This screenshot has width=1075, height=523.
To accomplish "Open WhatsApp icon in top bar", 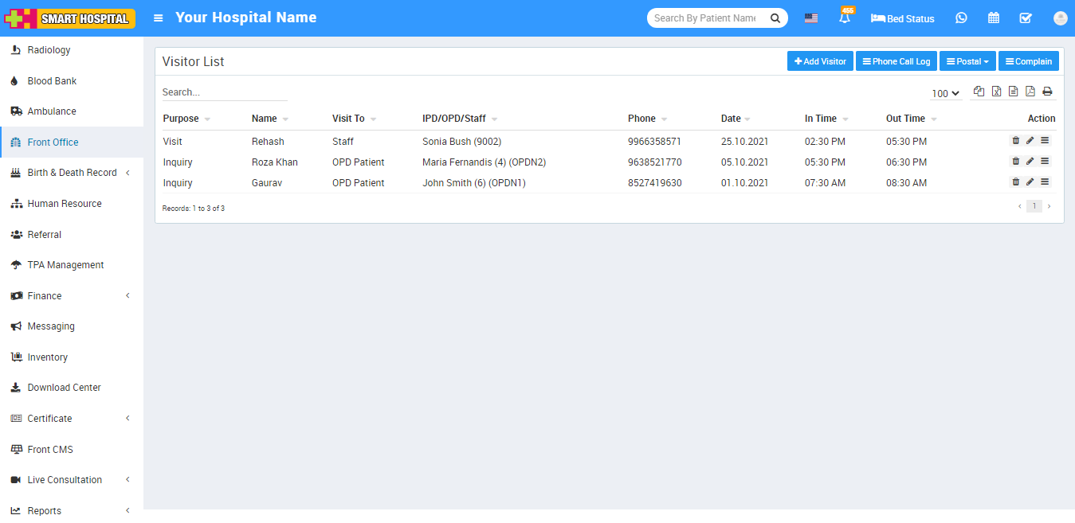I will tap(961, 18).
